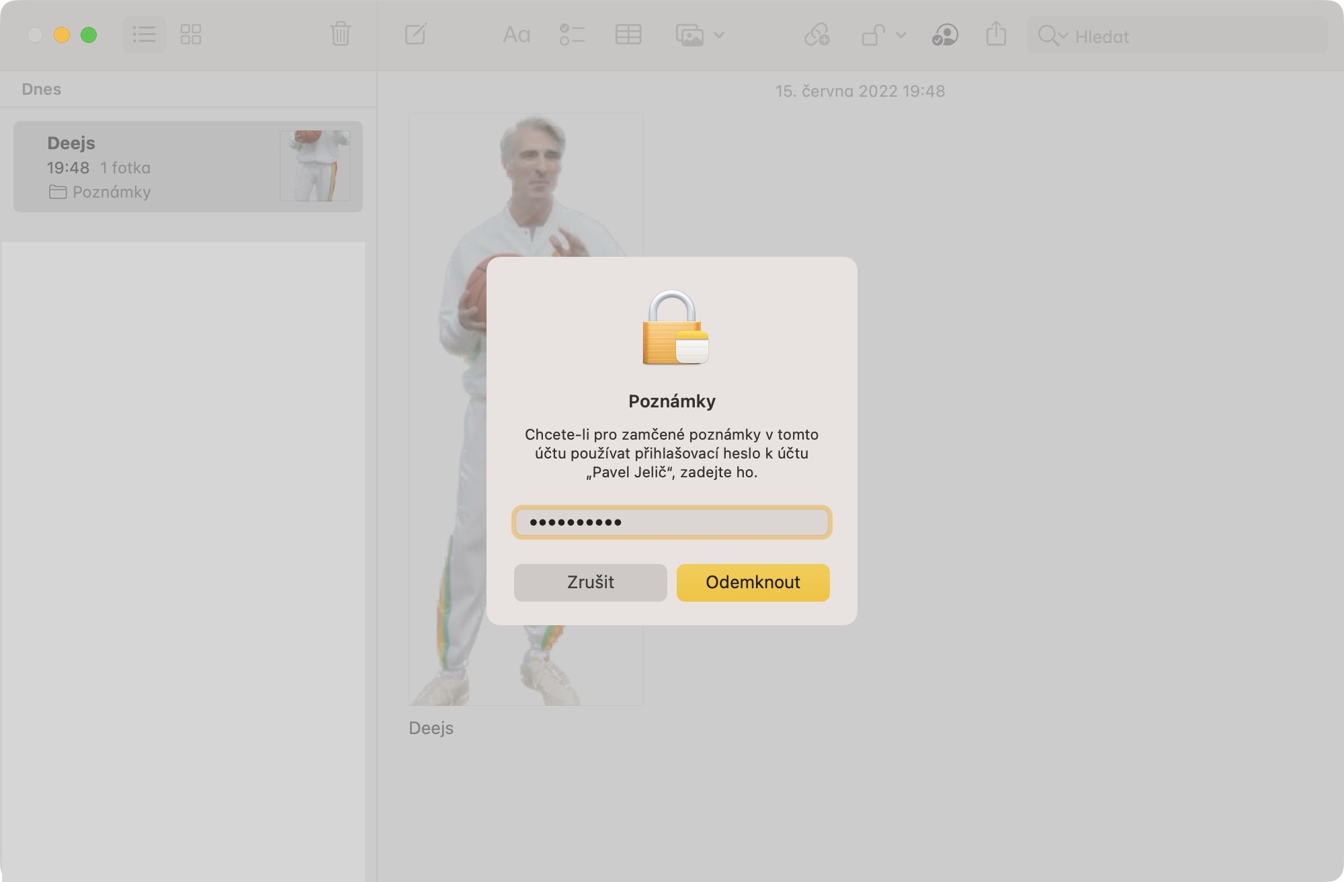This screenshot has width=1344, height=882.
Task: Click the compose new note icon
Action: (415, 34)
